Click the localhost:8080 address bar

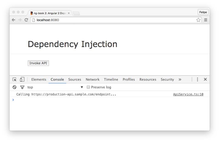pyautogui.click(x=113, y=20)
